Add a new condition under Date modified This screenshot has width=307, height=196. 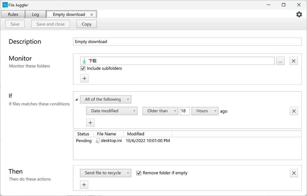90,123
